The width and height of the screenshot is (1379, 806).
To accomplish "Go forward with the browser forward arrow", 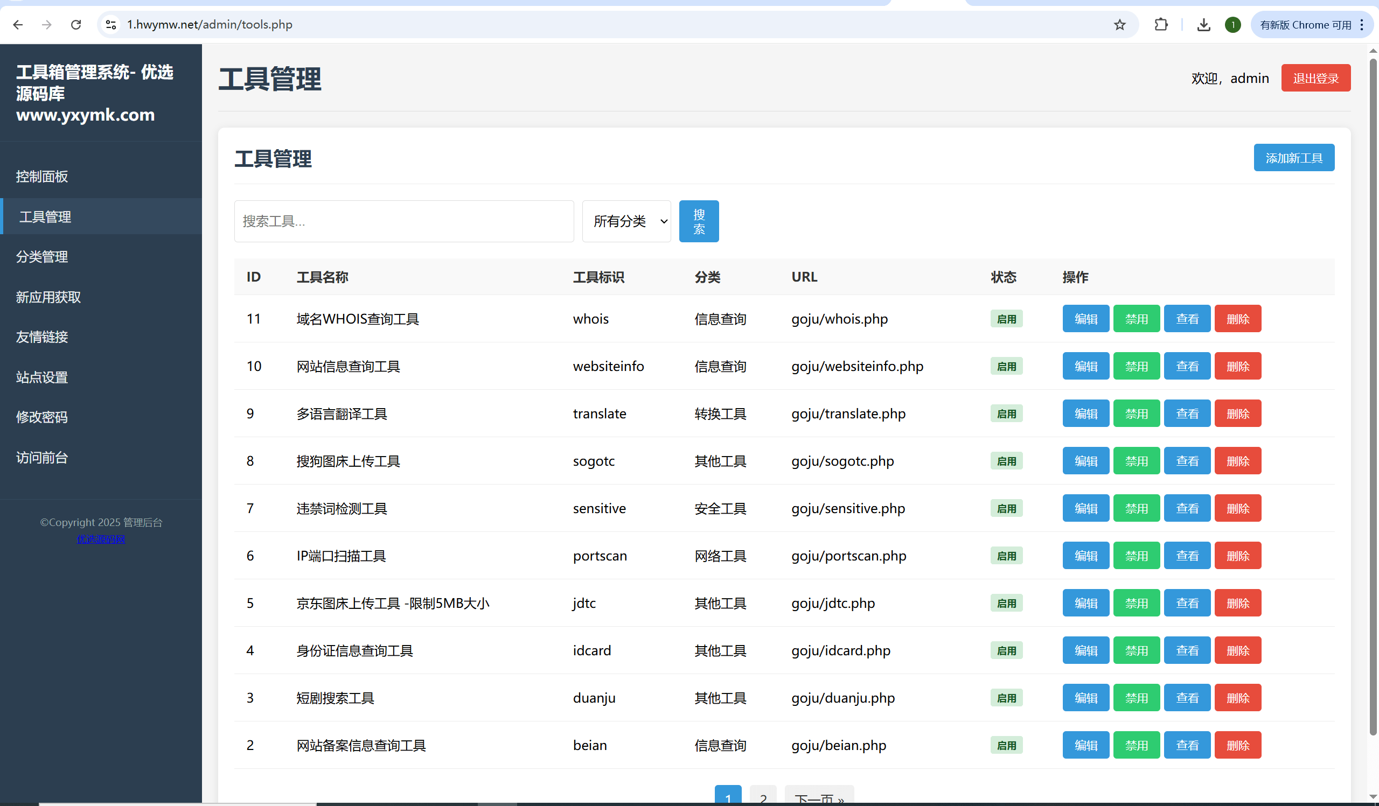I will pyautogui.click(x=47, y=25).
